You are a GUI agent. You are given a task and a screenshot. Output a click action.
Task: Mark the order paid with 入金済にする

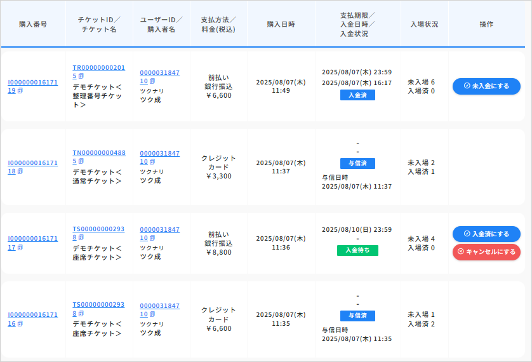coord(486,234)
